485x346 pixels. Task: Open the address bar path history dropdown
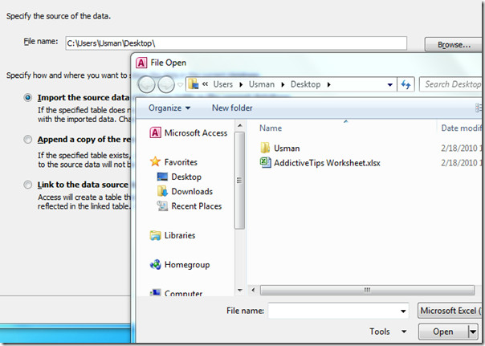(x=389, y=84)
